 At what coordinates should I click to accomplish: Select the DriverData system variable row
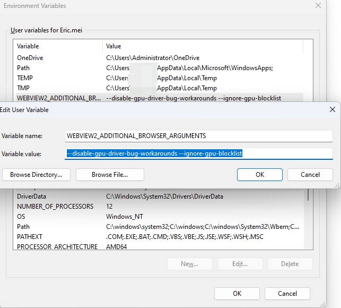(160, 196)
